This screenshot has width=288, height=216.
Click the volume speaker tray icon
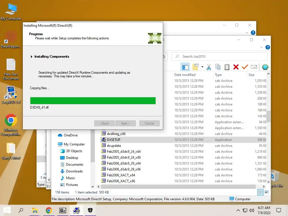(252, 210)
